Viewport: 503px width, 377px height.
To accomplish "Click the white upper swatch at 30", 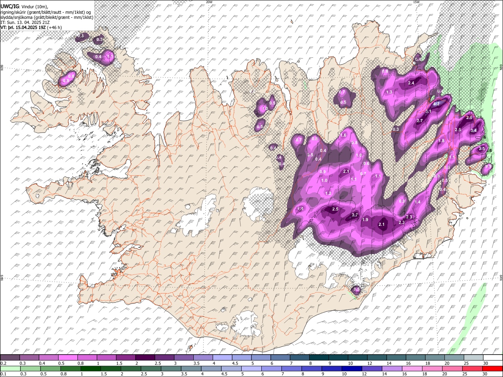I will point(492,358).
